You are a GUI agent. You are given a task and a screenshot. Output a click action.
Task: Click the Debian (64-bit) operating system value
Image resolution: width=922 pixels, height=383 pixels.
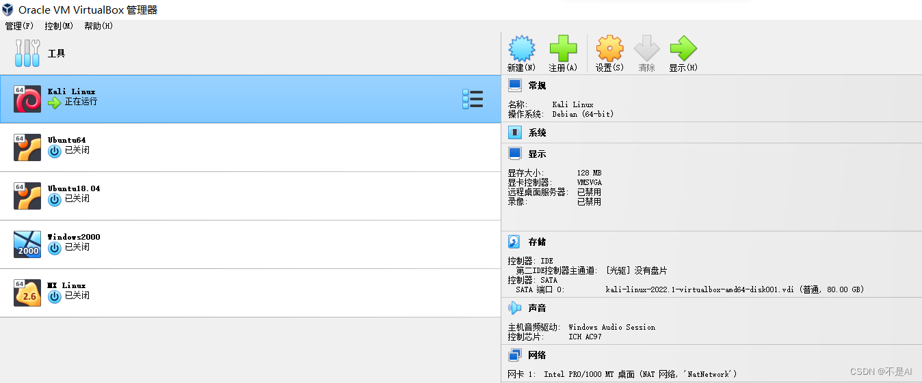(583, 114)
